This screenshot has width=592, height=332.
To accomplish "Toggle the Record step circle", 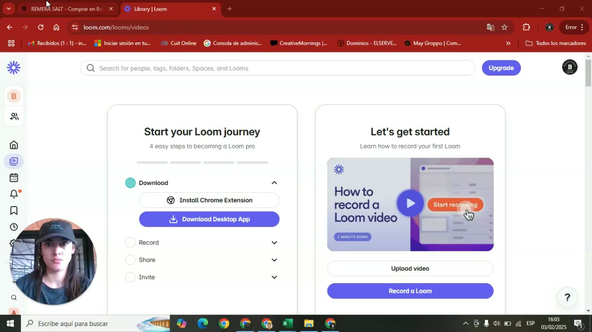I will [130, 243].
